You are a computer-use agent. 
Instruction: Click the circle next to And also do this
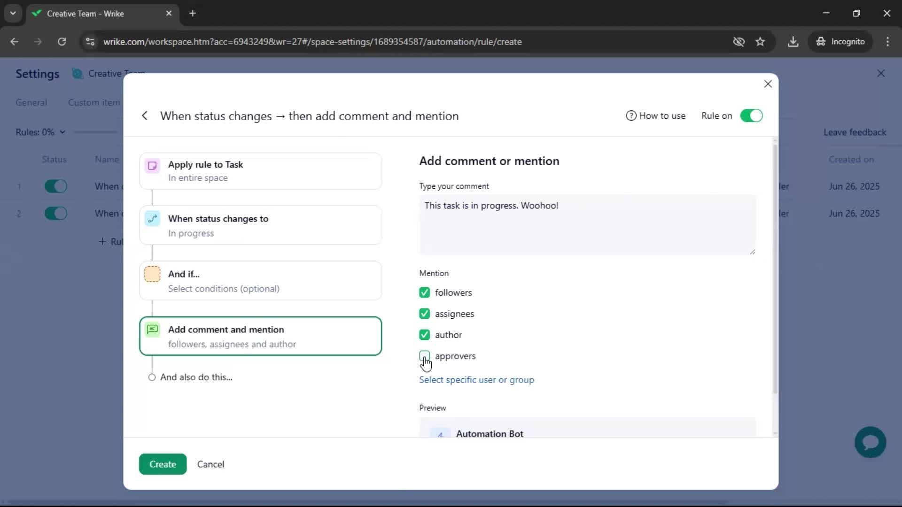(x=152, y=377)
